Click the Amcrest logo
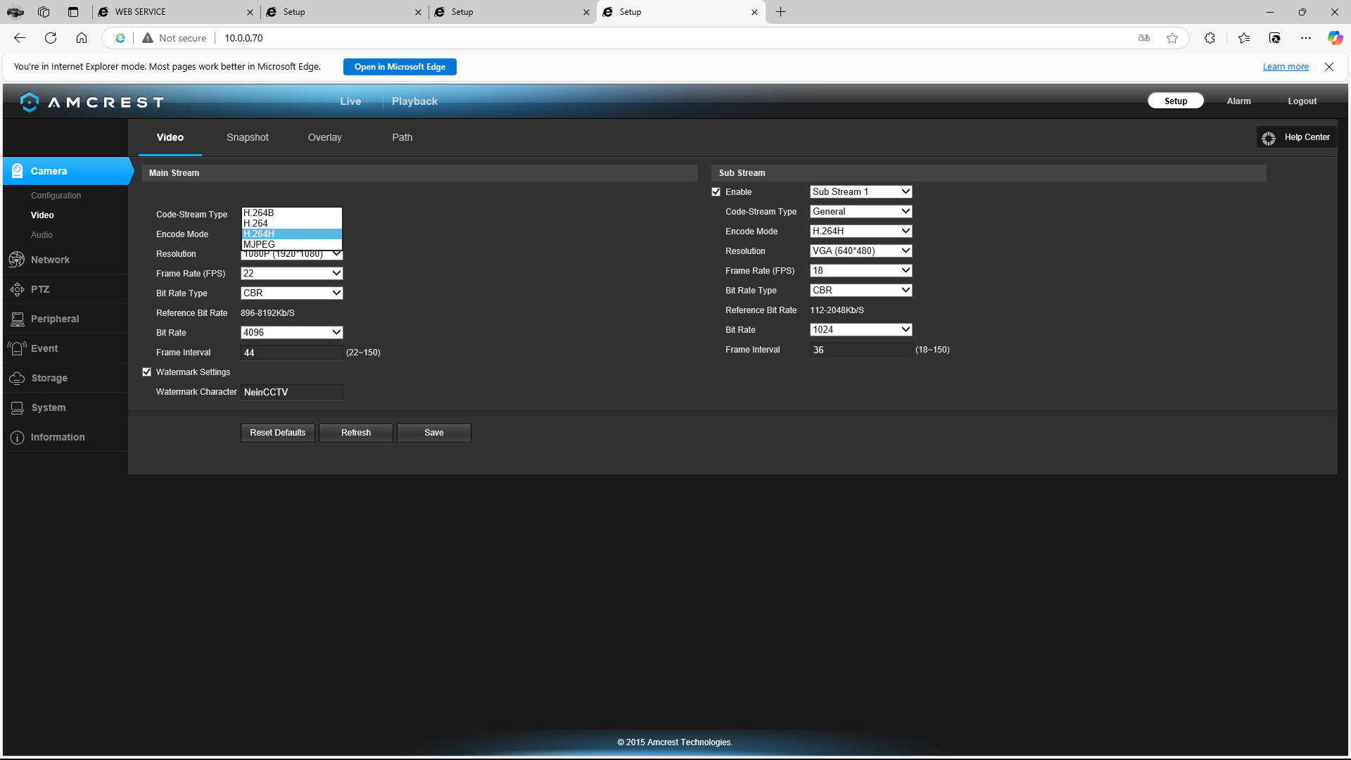The height and width of the screenshot is (760, 1351). pyautogui.click(x=92, y=102)
